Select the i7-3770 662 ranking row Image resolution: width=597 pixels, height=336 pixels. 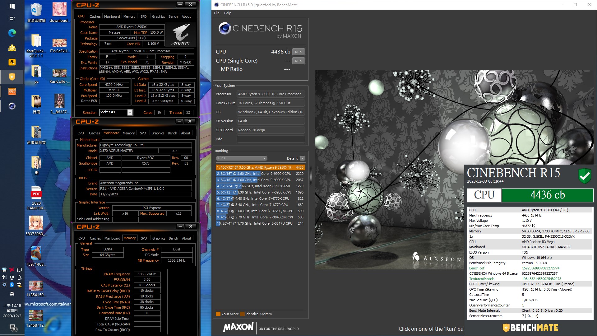pyautogui.click(x=260, y=205)
